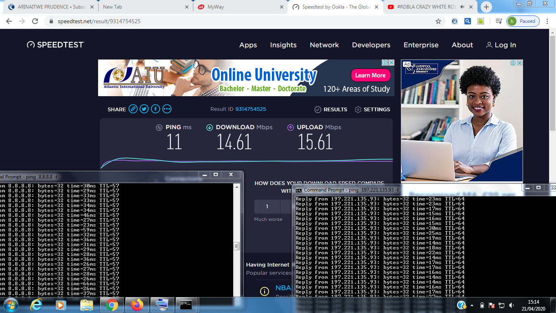This screenshot has width=556, height=313.
Task: Mute the YouTube tab via speaker icon
Action: tap(462, 7)
